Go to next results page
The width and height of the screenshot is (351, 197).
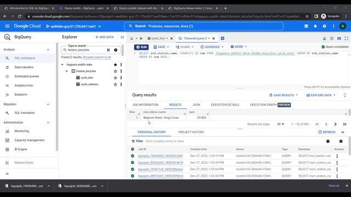click(x=335, y=124)
